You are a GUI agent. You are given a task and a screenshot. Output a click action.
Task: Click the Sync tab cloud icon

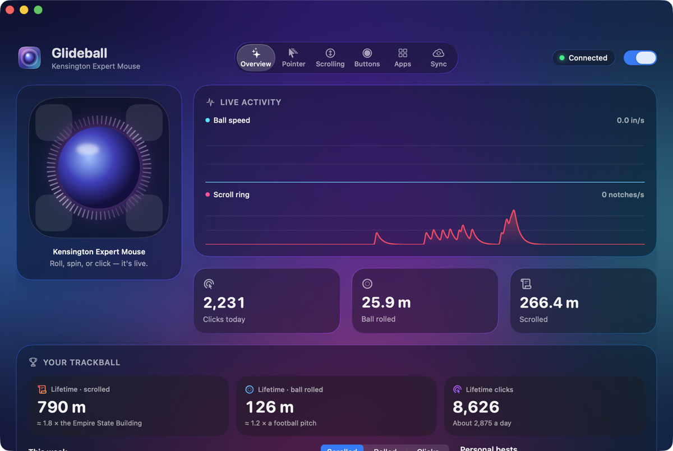pyautogui.click(x=439, y=53)
